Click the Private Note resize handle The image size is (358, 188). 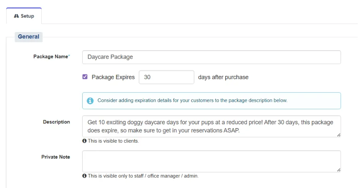click(338, 170)
